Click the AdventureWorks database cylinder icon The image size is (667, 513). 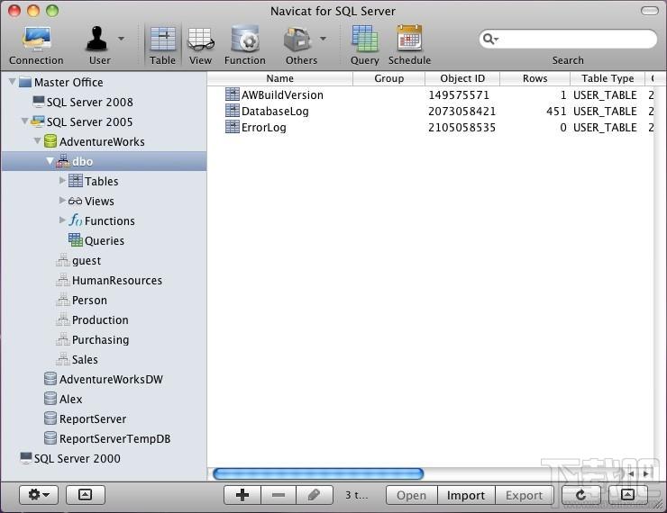pos(50,141)
